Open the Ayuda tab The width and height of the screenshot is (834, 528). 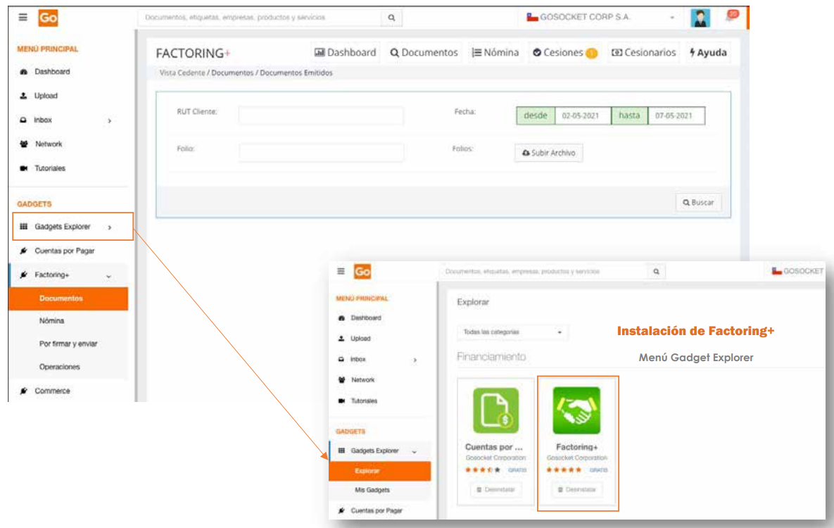point(708,53)
